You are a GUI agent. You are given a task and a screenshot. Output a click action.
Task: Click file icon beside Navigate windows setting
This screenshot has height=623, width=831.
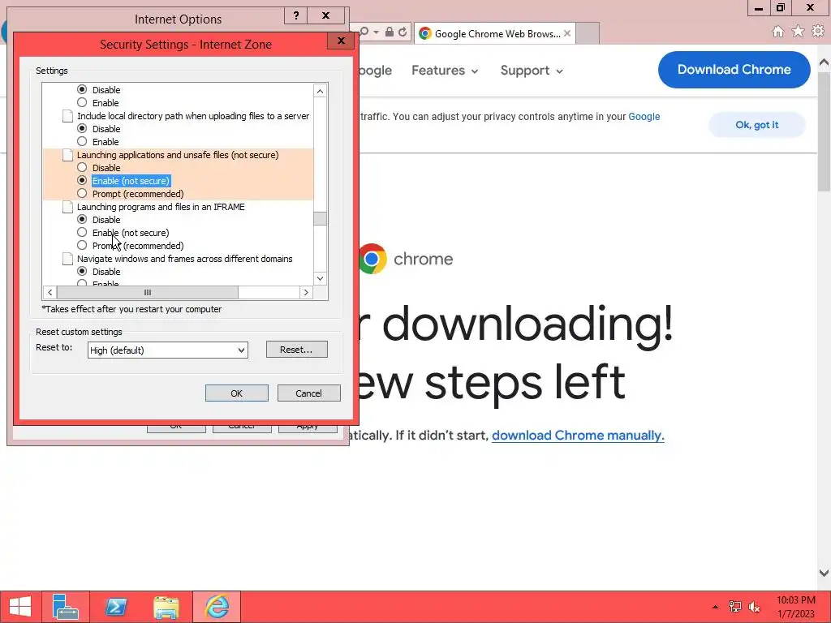68,259
